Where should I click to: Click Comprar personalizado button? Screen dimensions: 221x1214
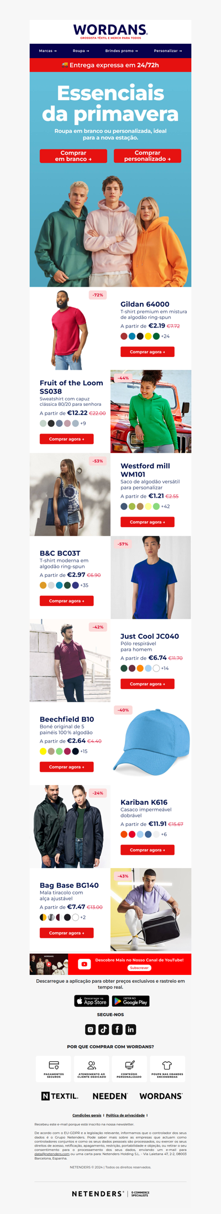coord(148,156)
